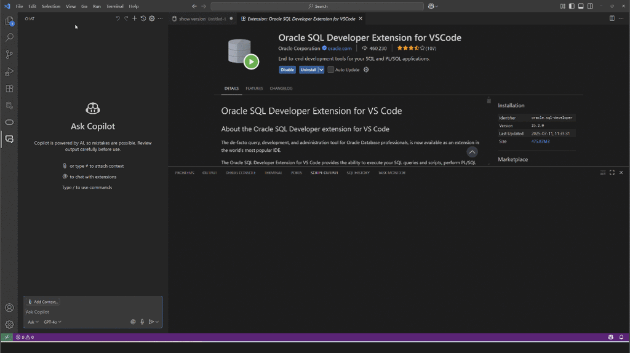
Task: Open the Search view in activity bar
Action: [x=9, y=38]
